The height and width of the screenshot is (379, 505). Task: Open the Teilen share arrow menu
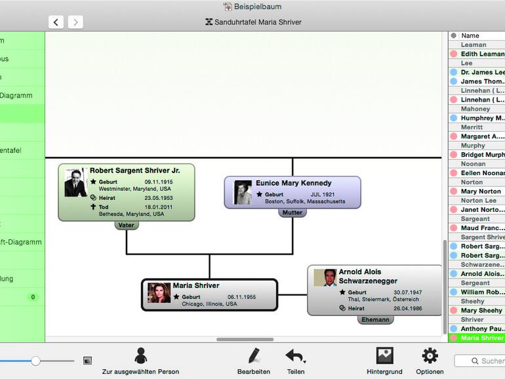296,356
